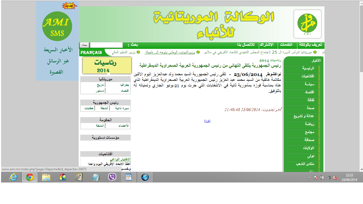Click the AMI agency logo at top right
The height and width of the screenshot is (204, 363).
tap(307, 24)
